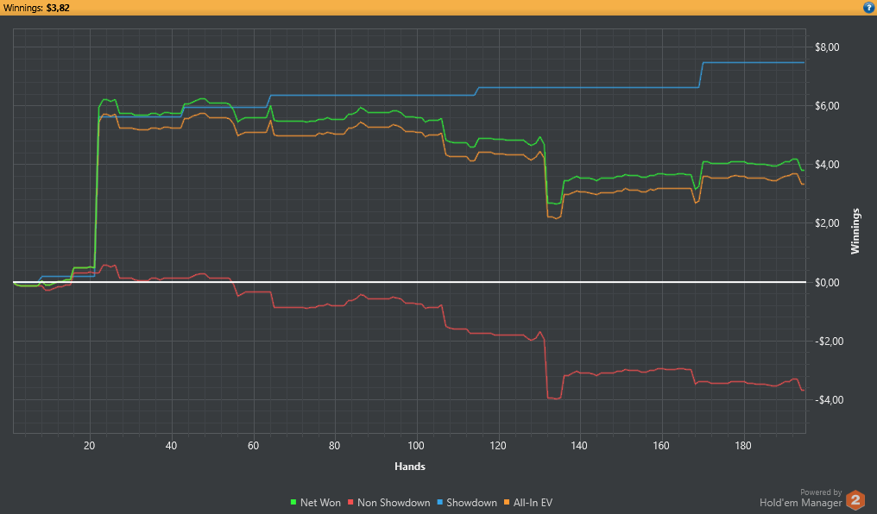
Task: Click the Winnings $3,82 header text
Action: pos(36,8)
